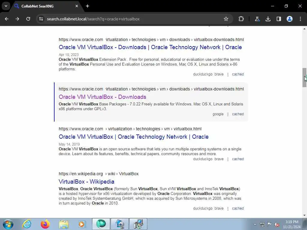
Task: Go forward to the next page
Action: (x=17, y=19)
